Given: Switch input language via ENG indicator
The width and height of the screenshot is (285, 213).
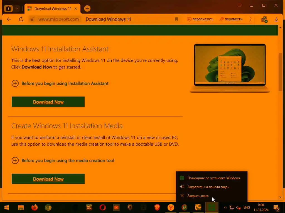Looking at the screenshot, I should (247, 207).
